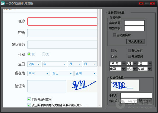Open the 公历 calendar type dropdown
The image size is (158, 113).
click(x=34, y=64)
